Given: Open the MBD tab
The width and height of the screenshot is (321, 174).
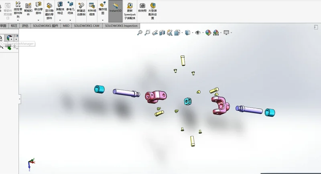Looking at the screenshot, I should [x=66, y=26].
